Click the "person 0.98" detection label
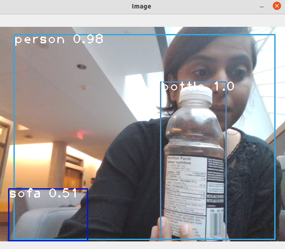This screenshot has height=249, width=285. pos(59,40)
